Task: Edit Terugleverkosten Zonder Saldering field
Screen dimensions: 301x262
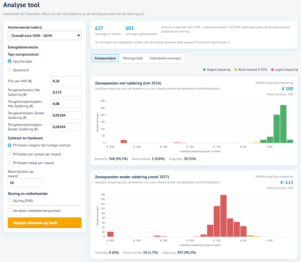Action: point(66,115)
